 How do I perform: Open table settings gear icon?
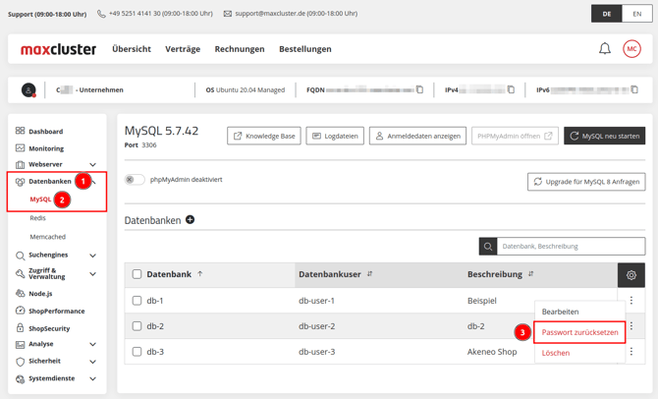631,275
